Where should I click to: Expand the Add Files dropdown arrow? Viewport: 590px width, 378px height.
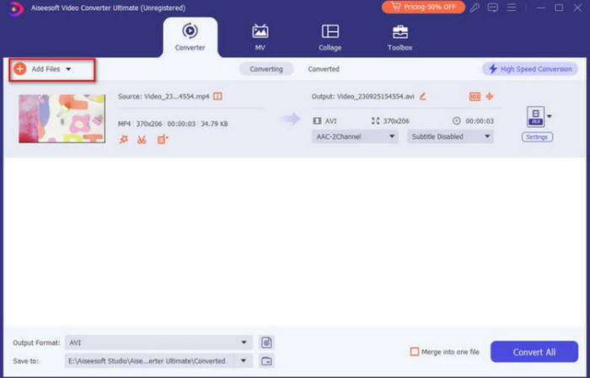68,69
